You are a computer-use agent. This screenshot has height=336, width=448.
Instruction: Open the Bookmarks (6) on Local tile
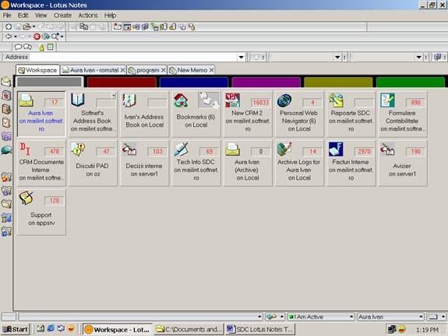[x=196, y=114]
